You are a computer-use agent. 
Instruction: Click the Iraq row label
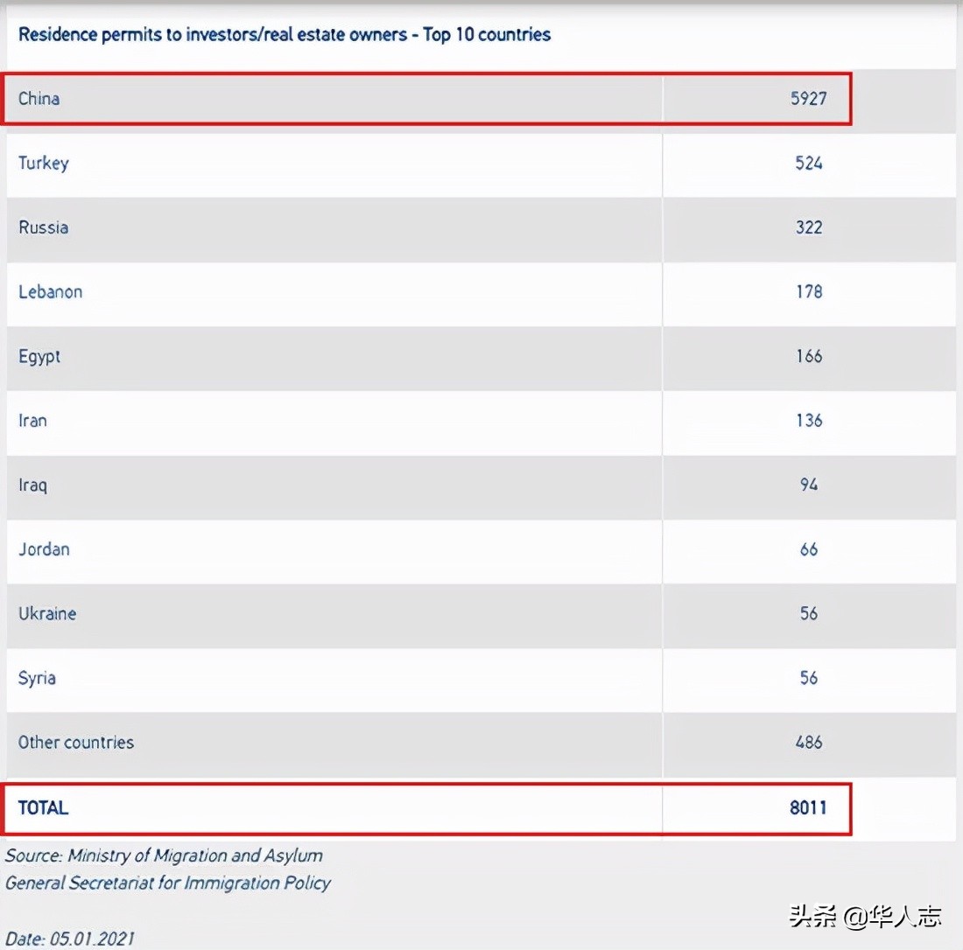pos(32,485)
